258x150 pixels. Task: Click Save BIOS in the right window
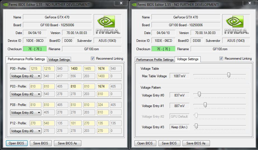169,143
